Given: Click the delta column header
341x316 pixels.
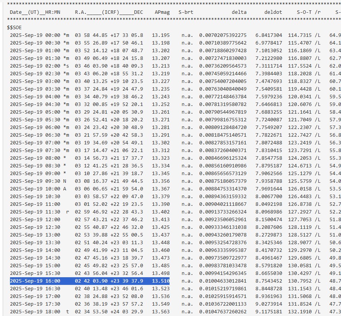Looking at the screenshot, I should [x=239, y=12].
